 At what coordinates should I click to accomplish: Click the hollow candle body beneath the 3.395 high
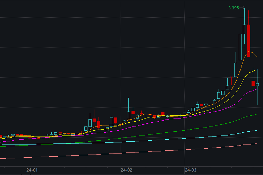244,29
